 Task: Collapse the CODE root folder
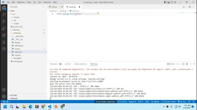coord(12,11)
